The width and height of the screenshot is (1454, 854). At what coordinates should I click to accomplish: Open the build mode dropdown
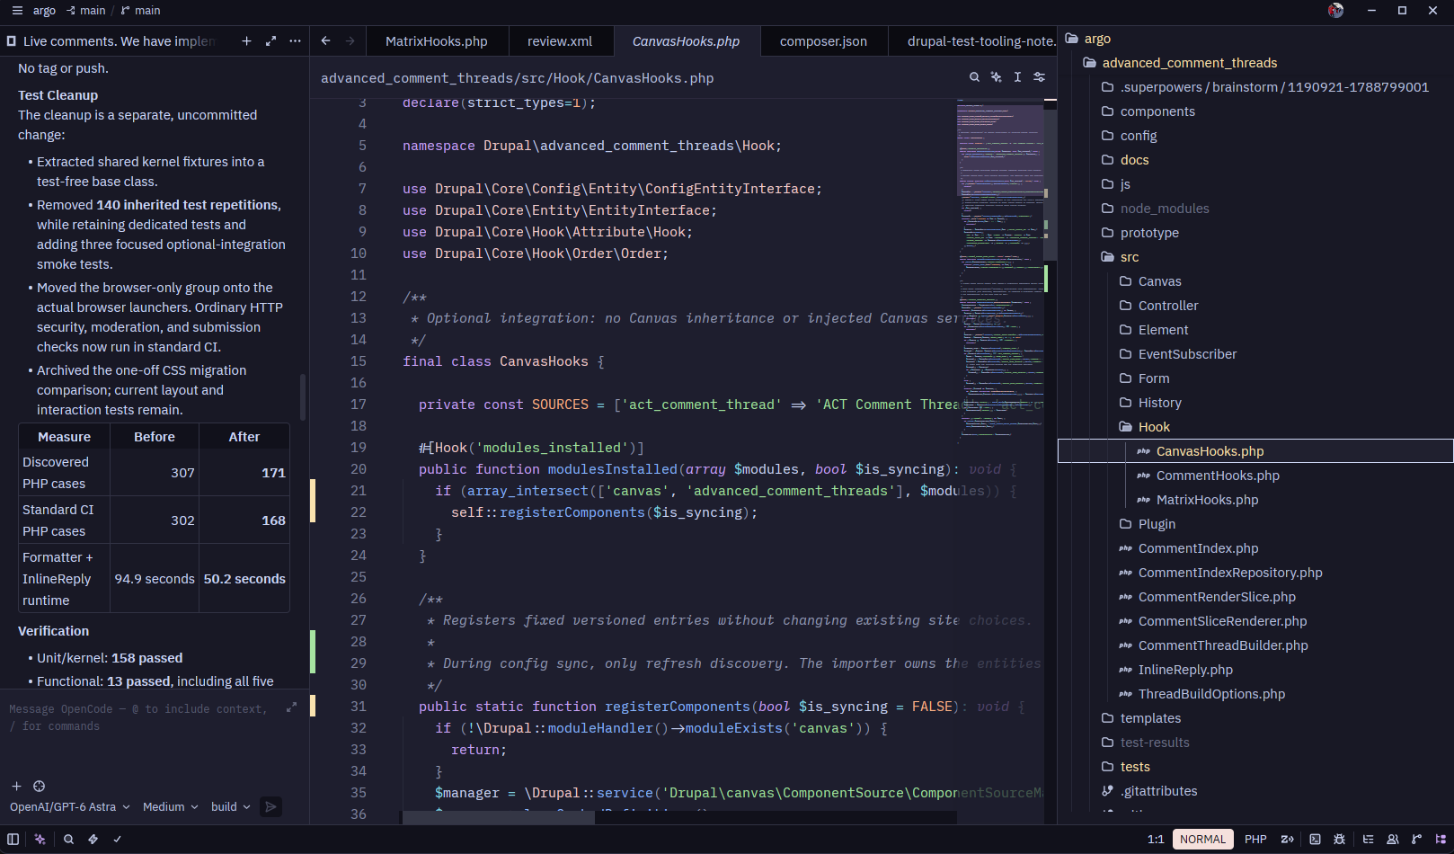(231, 807)
